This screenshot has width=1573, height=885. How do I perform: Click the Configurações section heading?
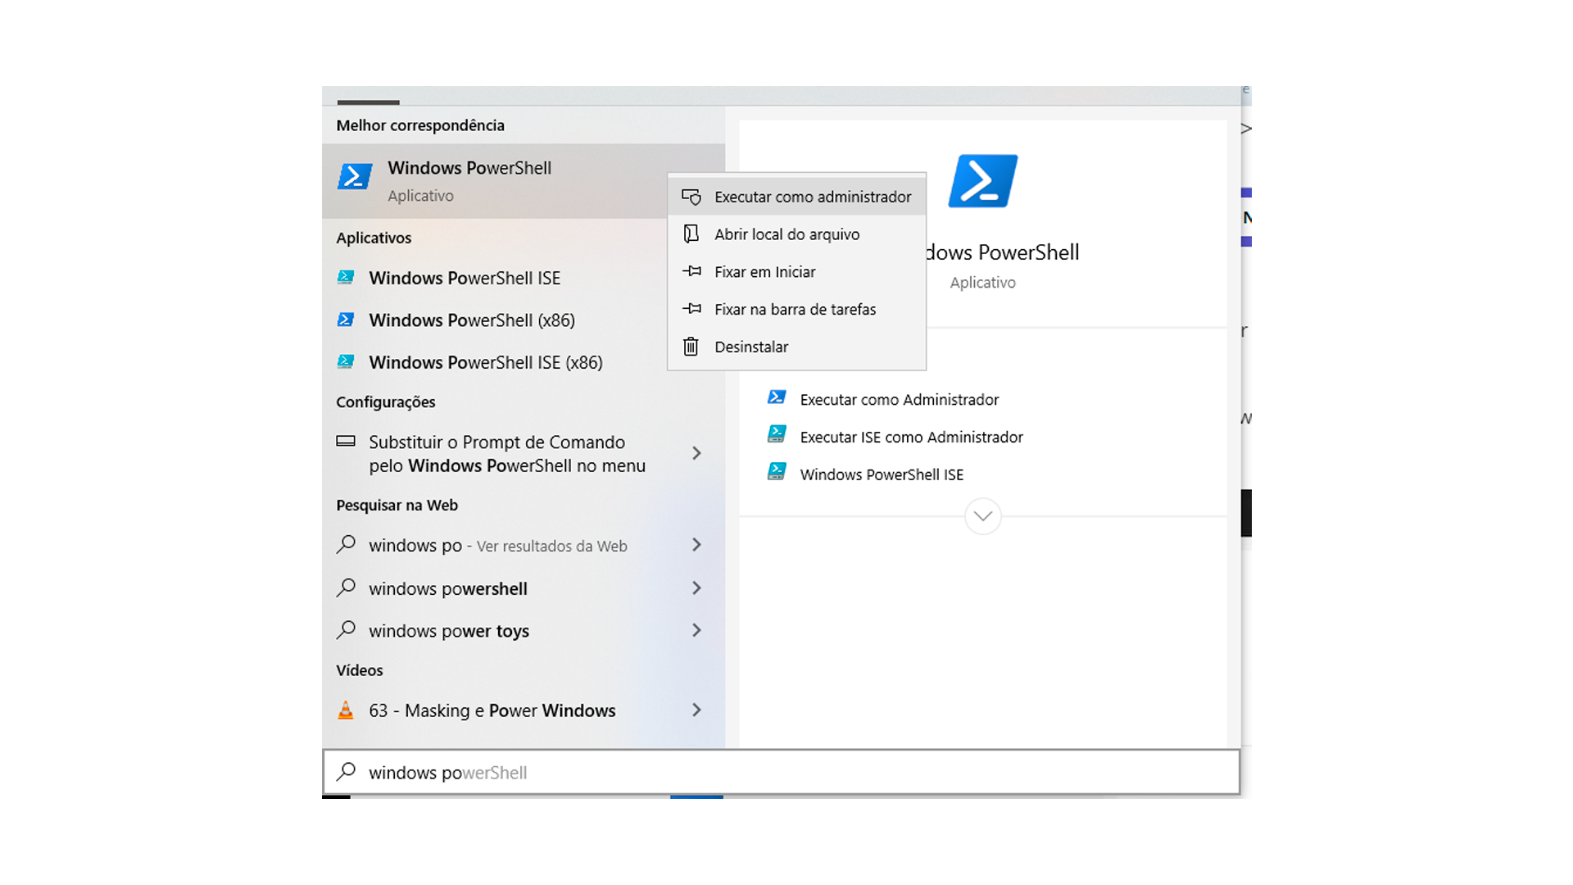(x=385, y=402)
